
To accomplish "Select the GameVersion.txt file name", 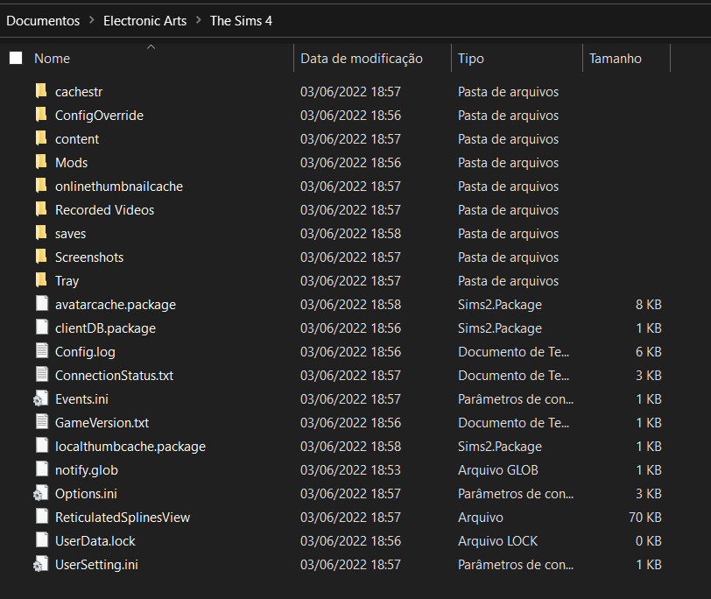I will pyautogui.click(x=102, y=422).
